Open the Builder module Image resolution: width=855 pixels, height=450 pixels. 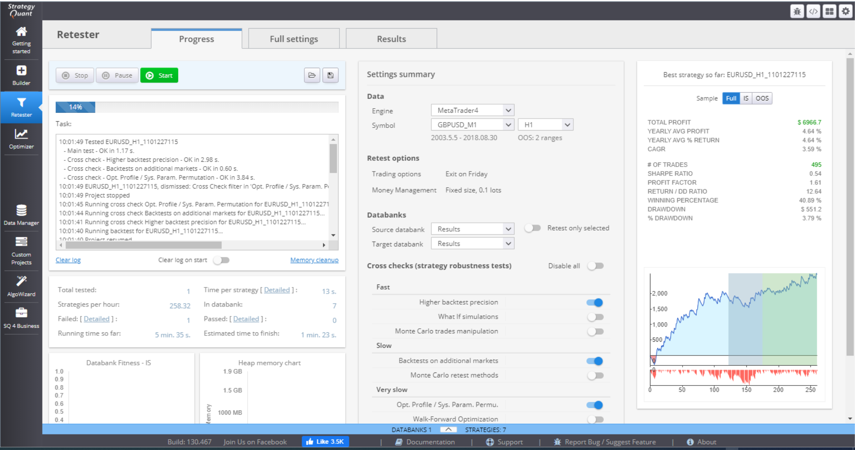21,75
